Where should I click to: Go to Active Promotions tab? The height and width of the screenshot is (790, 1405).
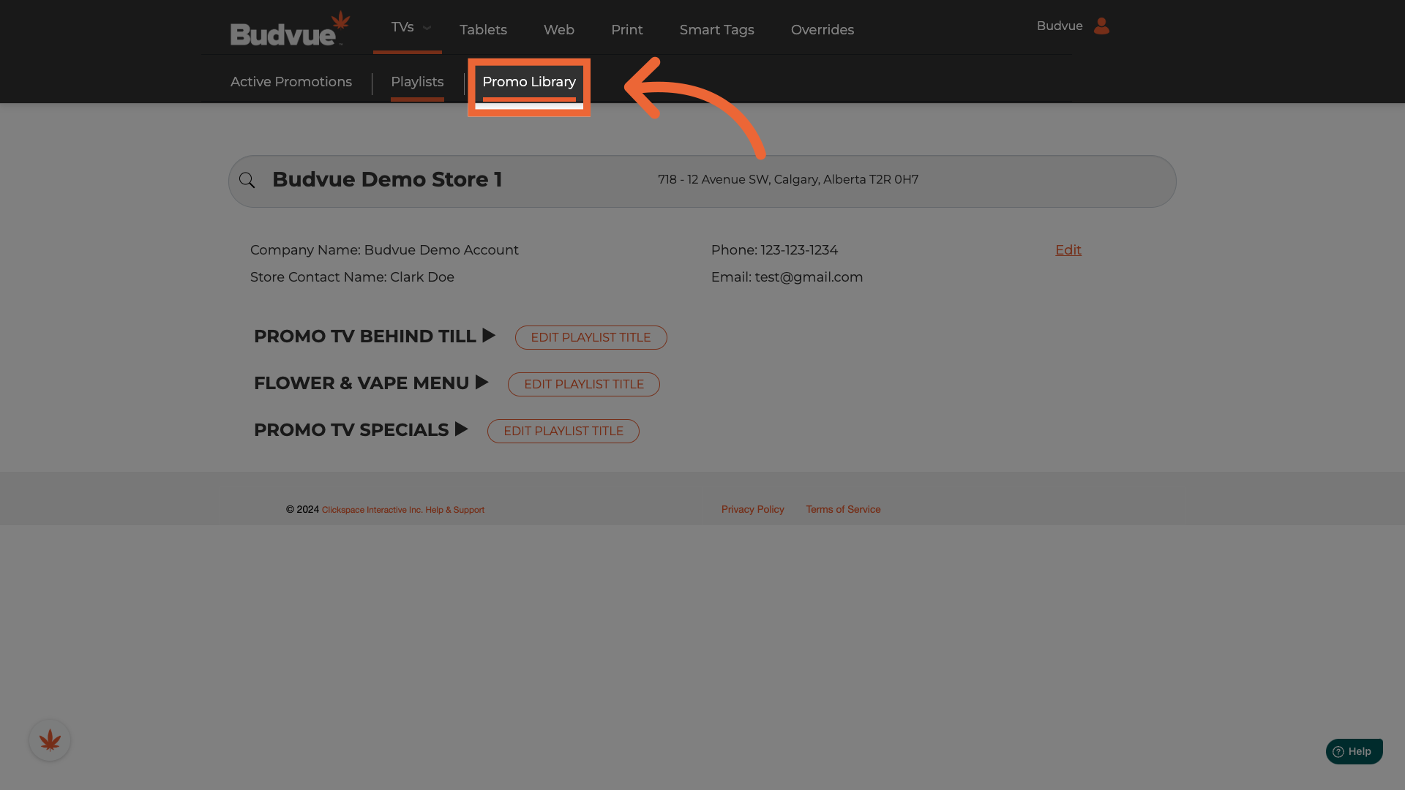click(291, 82)
